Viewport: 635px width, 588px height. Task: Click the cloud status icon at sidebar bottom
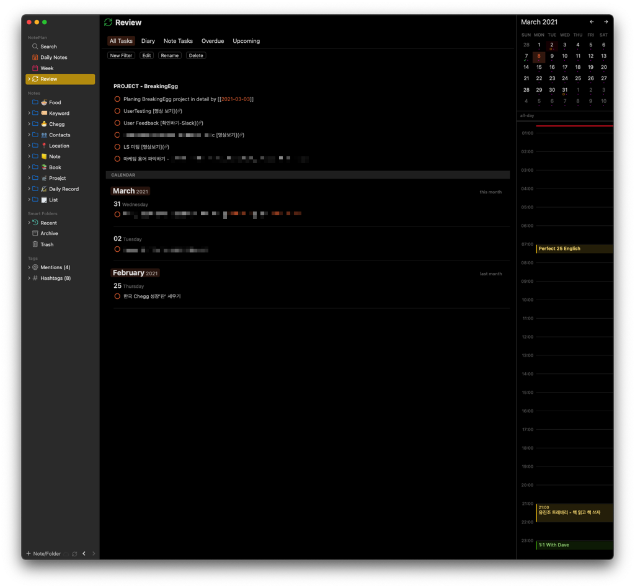(x=66, y=554)
